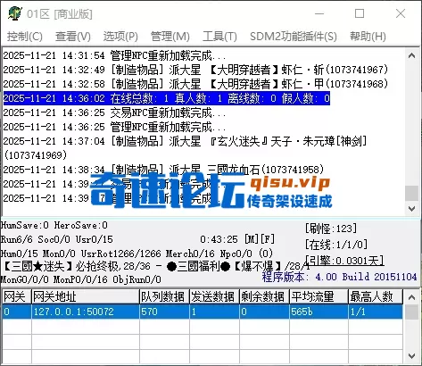The width and height of the screenshot is (422, 366).
Task: Click the 网关地址 column header
Action: pos(86,296)
